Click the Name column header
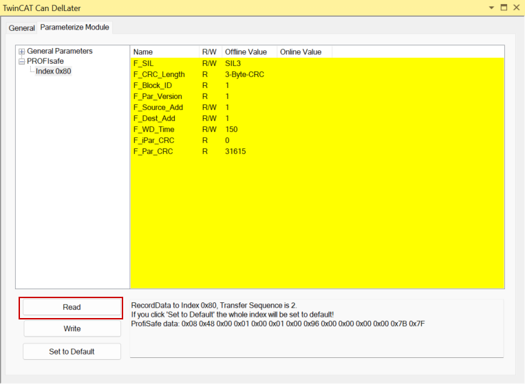This screenshot has width=525, height=384. coord(164,52)
